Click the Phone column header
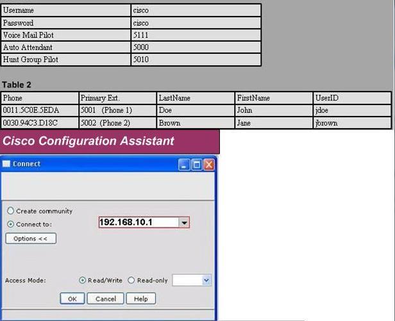Image resolution: width=395 pixels, height=321 pixels. tap(40, 98)
